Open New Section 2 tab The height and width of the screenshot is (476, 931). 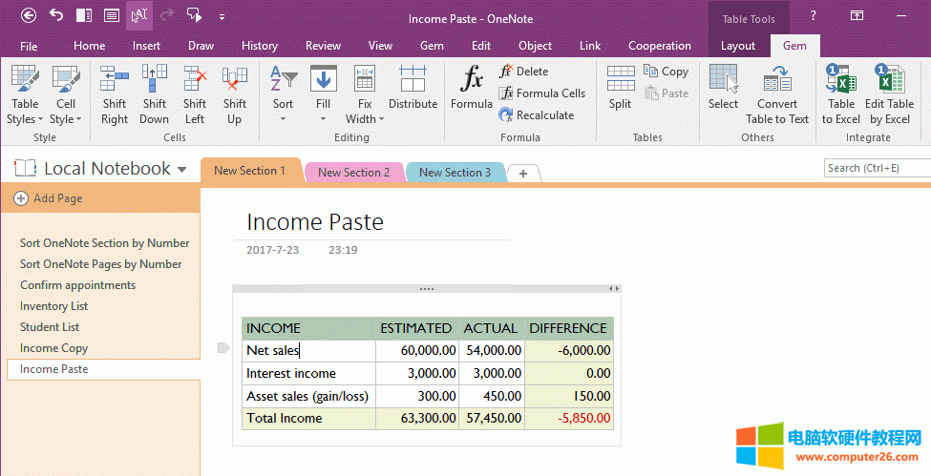[353, 173]
